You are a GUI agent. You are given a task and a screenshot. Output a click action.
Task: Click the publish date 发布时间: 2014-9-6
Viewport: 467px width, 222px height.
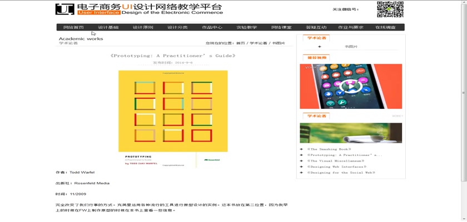tap(173, 63)
